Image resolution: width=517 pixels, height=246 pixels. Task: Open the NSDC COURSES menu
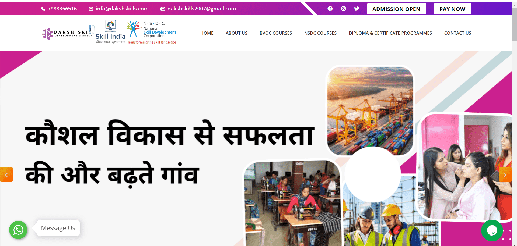pos(320,33)
